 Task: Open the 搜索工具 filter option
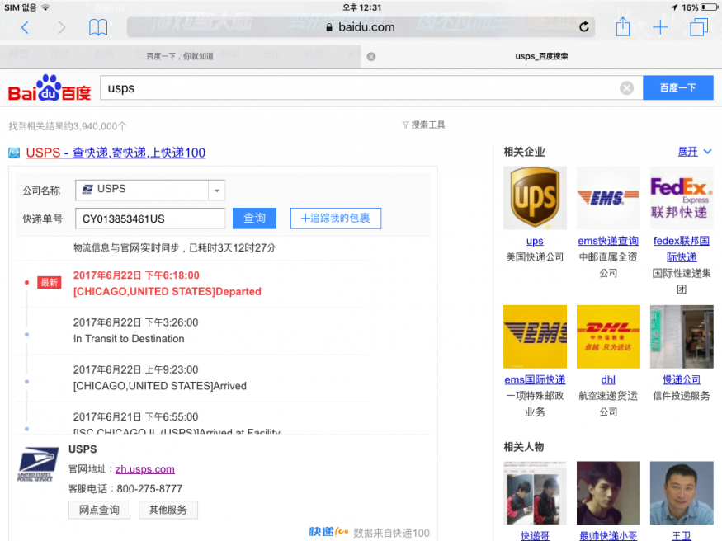point(423,125)
